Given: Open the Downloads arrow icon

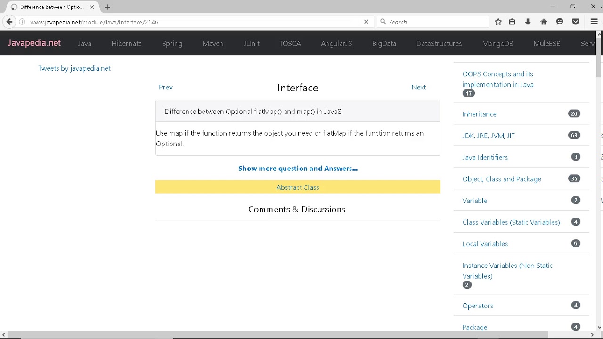Looking at the screenshot, I should [528, 22].
